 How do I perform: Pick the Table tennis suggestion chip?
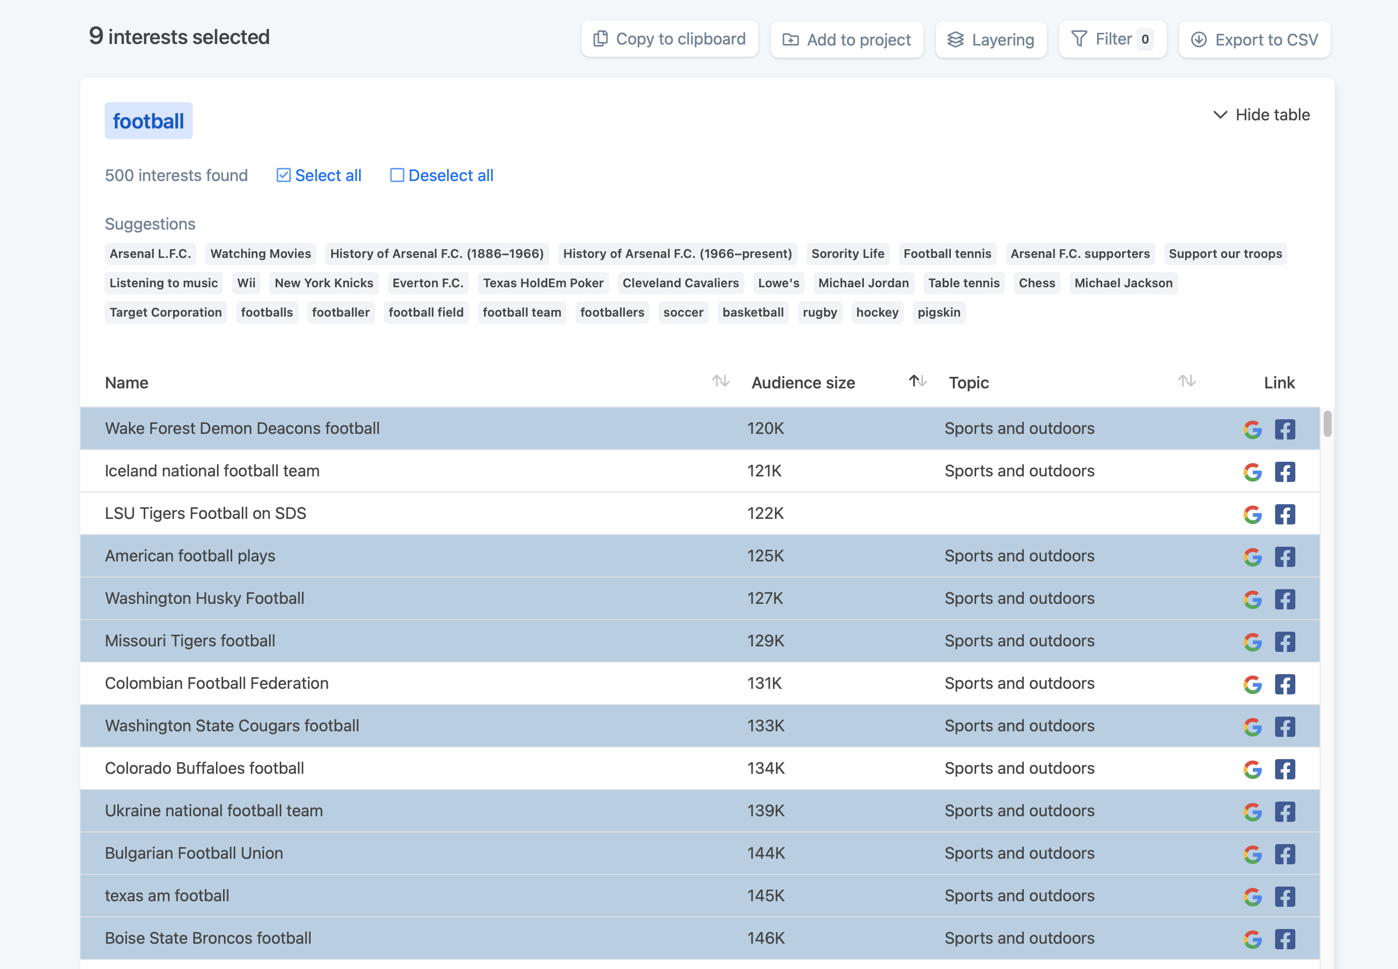tap(964, 283)
